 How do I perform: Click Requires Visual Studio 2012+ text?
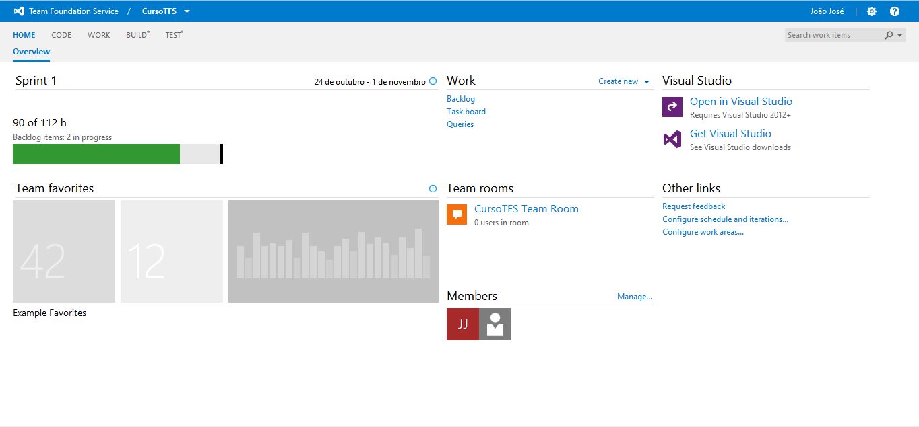click(740, 115)
